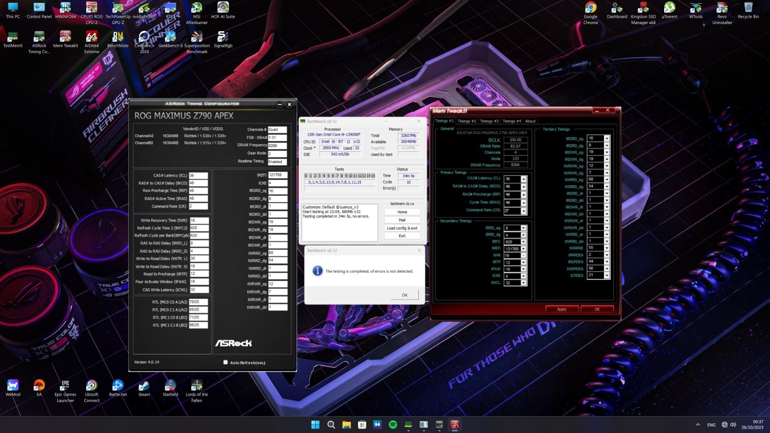The width and height of the screenshot is (770, 433).
Task: Expand tCPDED dropdown in Tertiary Timings
Action: [607, 276]
